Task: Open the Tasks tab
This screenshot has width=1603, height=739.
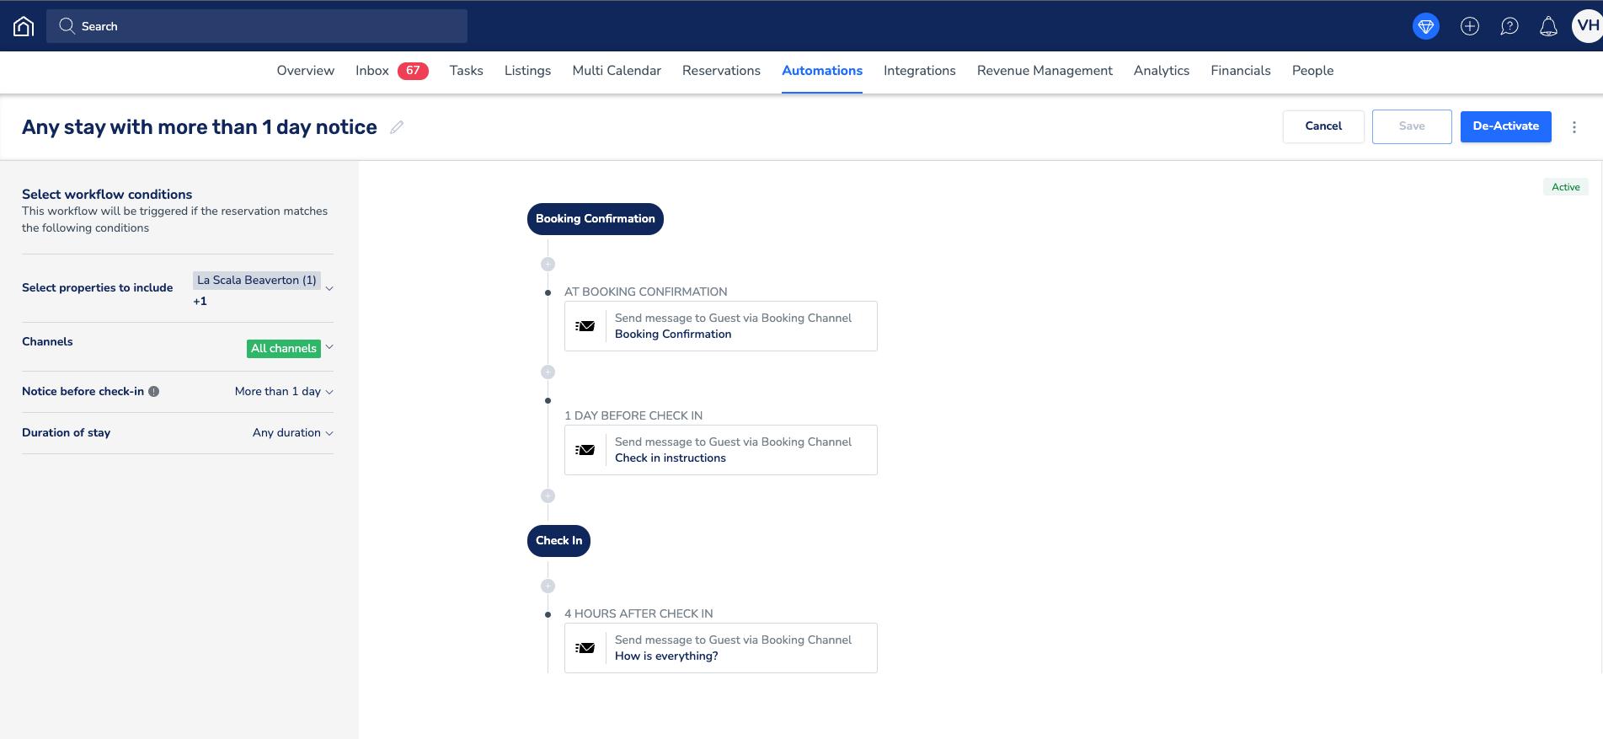Action: pyautogui.click(x=467, y=71)
